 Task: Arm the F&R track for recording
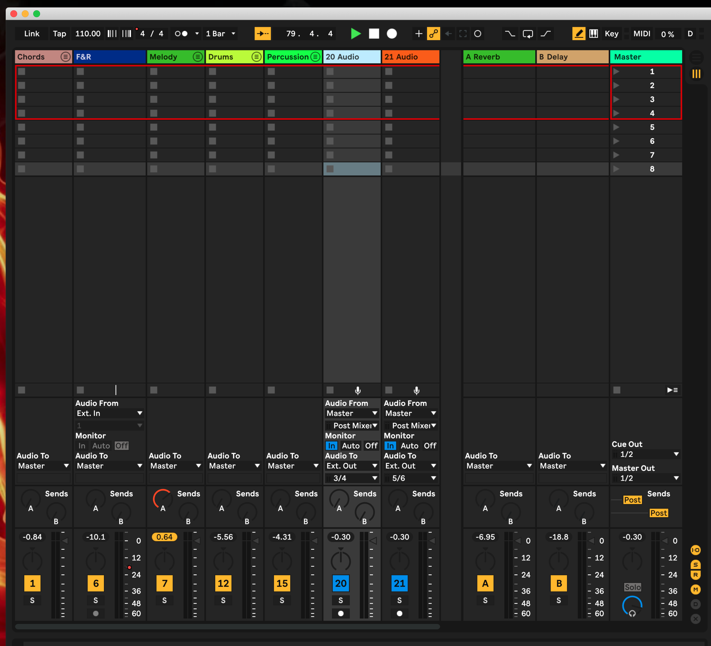(x=96, y=614)
